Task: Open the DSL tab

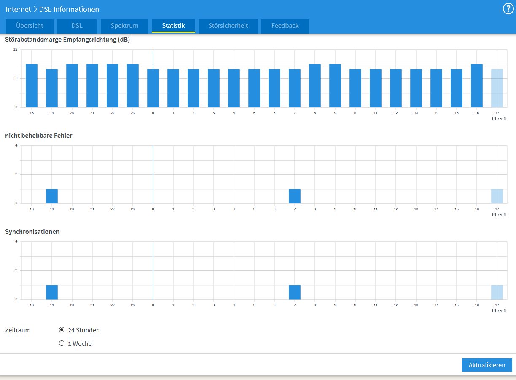Action: [x=77, y=26]
